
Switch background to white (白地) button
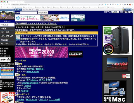[130, 12]
